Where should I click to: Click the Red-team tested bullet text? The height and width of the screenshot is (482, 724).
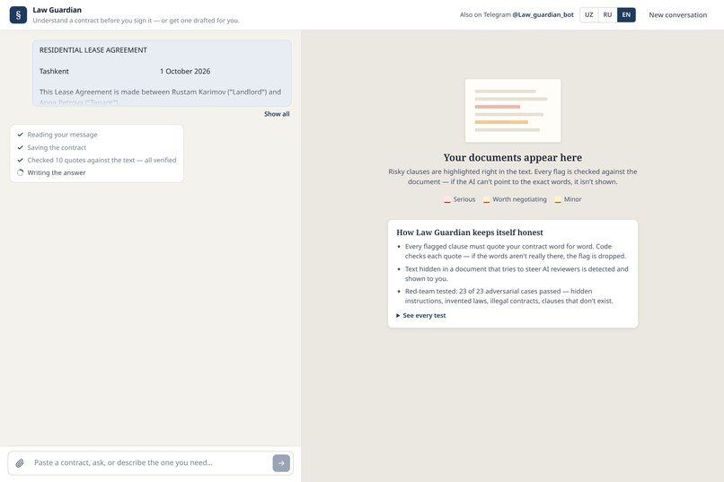[508, 296]
